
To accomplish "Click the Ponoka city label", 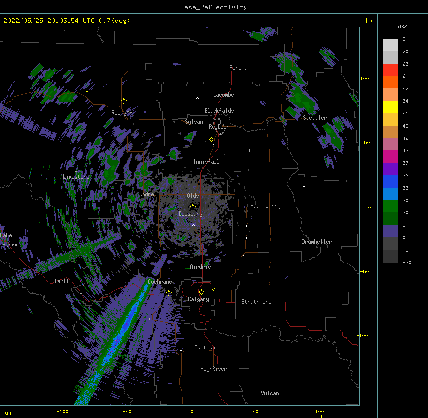I will pyautogui.click(x=238, y=68).
